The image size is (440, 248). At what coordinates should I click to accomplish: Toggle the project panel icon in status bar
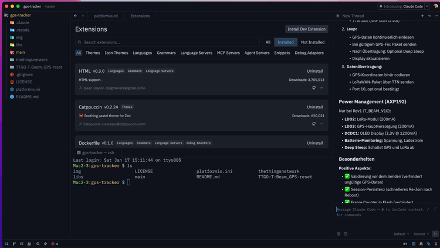[x=6, y=244]
